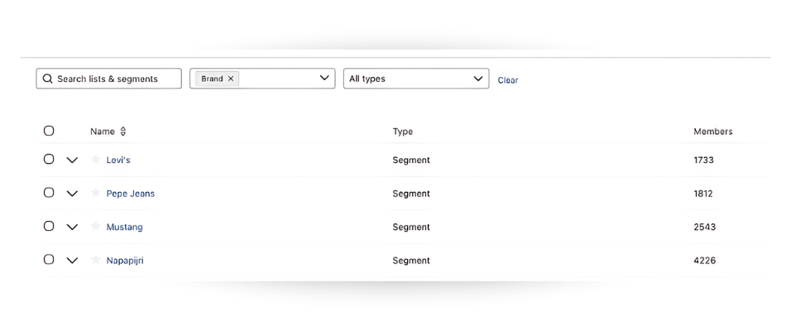Tick the Mustang row checkbox
The image size is (786, 331).
pos(49,226)
